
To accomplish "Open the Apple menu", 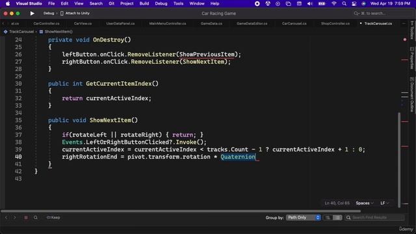I will point(8,3).
